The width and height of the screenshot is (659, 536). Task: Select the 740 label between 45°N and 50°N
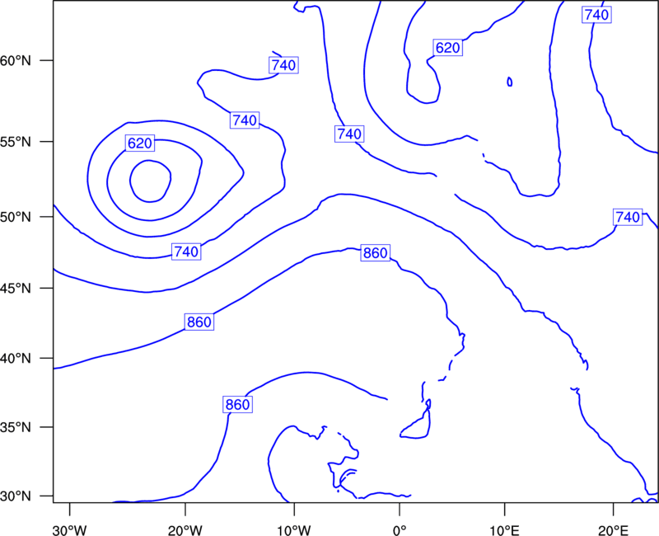187,252
